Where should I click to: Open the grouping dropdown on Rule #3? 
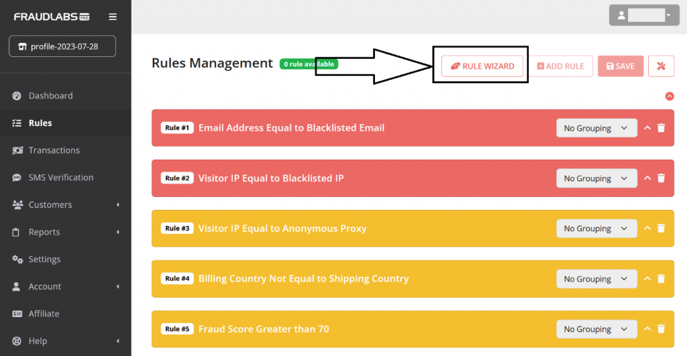tap(596, 229)
